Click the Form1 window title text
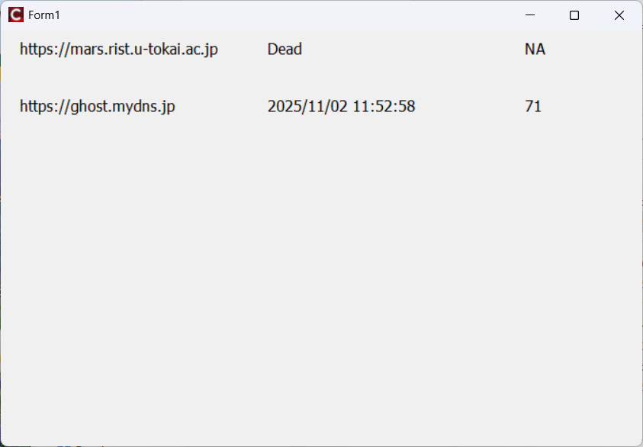The image size is (643, 447). (x=44, y=15)
